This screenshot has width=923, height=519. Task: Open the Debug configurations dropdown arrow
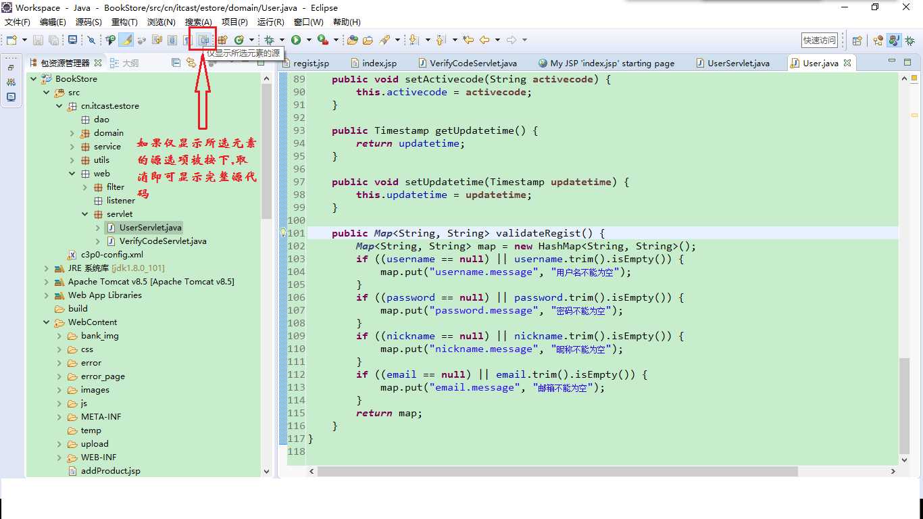pos(282,40)
